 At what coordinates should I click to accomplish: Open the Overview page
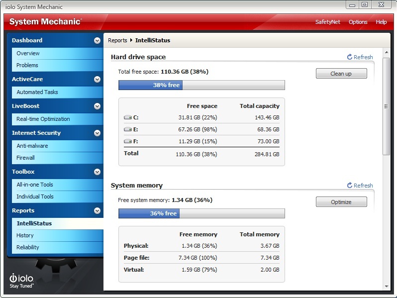(58, 53)
